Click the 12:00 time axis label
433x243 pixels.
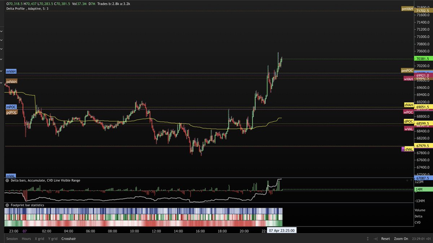tap(156, 231)
